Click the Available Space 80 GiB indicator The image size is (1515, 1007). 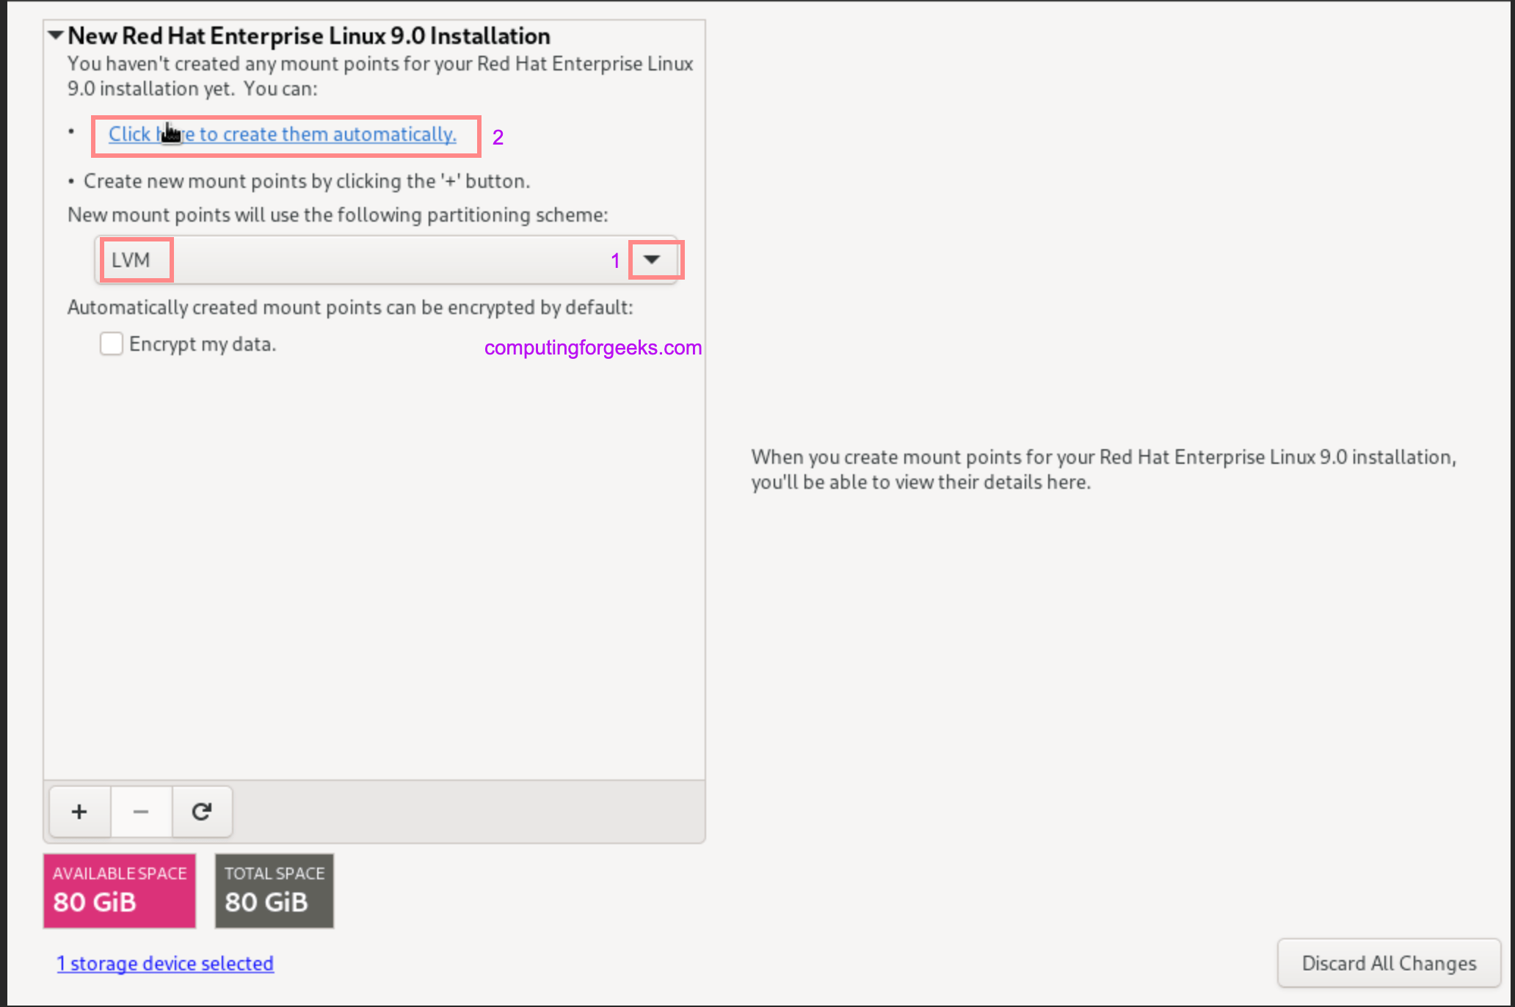click(x=120, y=890)
